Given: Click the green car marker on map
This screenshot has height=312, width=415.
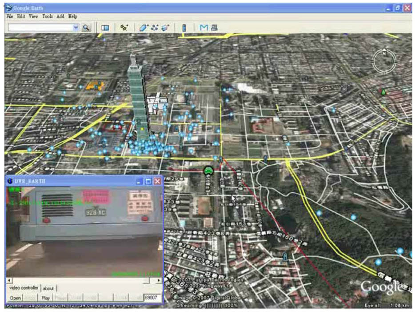Looking at the screenshot, I should (x=208, y=170).
